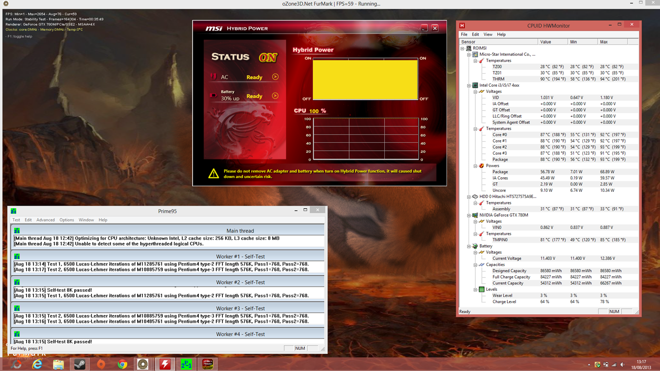Open Origin from the taskbar
This screenshot has width=660, height=371.
click(x=101, y=364)
